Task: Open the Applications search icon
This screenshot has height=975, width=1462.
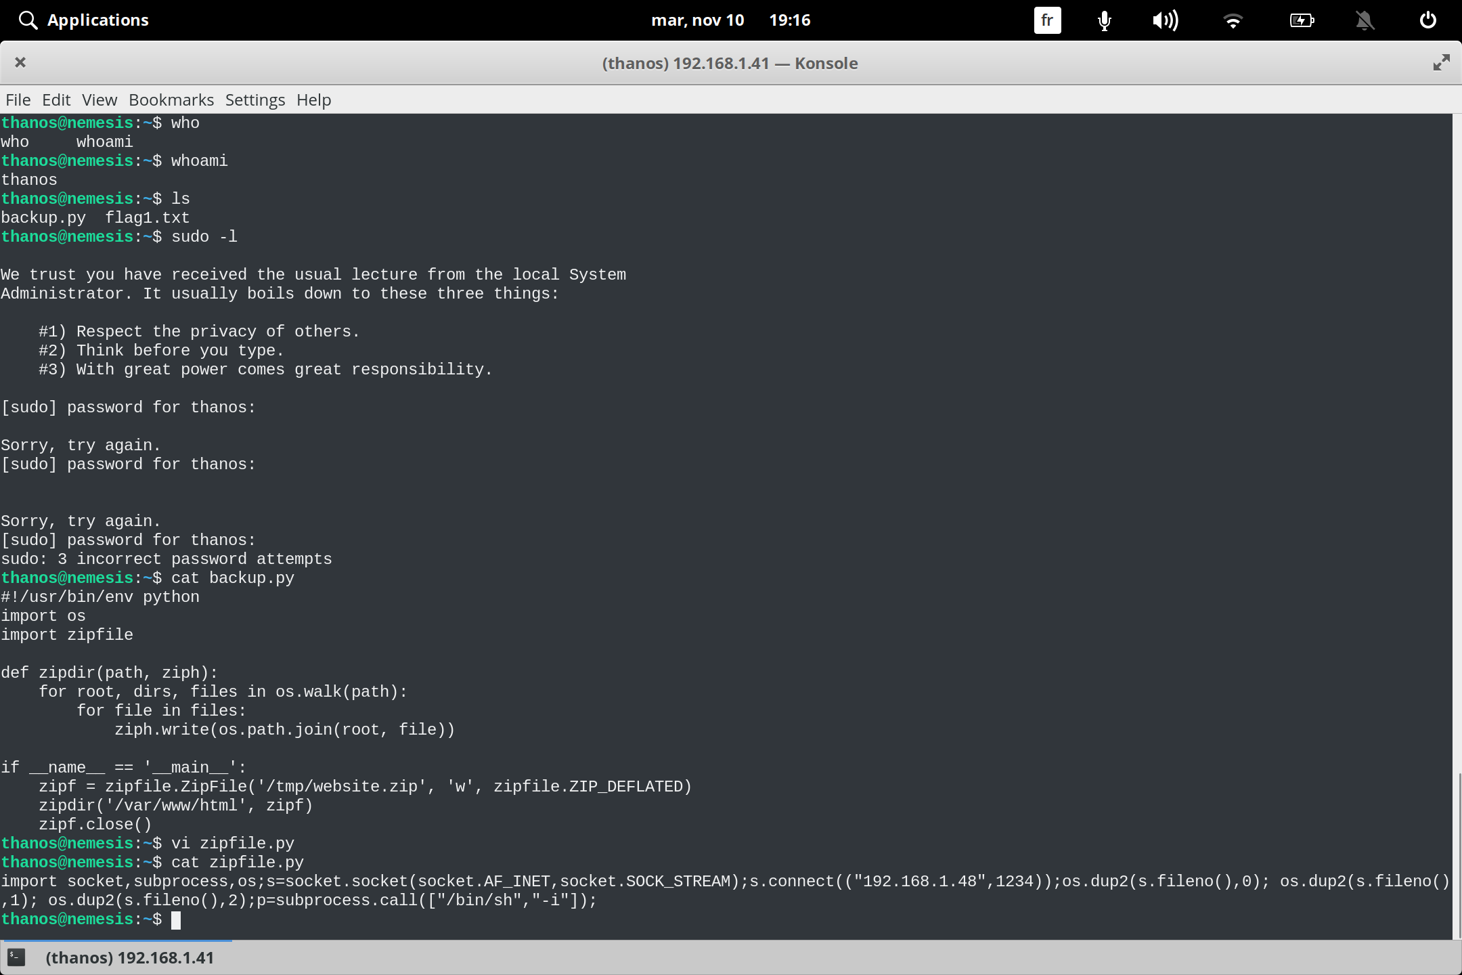Action: tap(28, 20)
